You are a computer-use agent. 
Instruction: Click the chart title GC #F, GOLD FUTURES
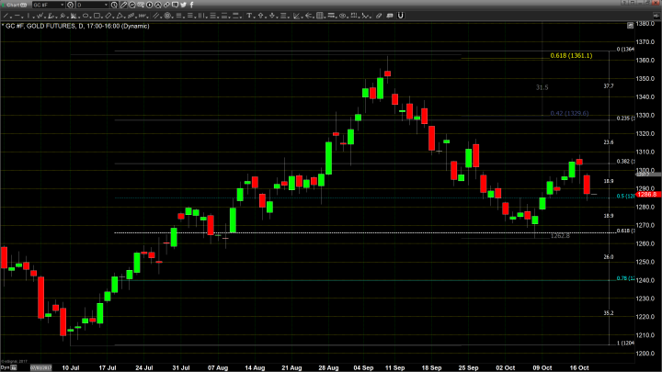[x=40, y=26]
